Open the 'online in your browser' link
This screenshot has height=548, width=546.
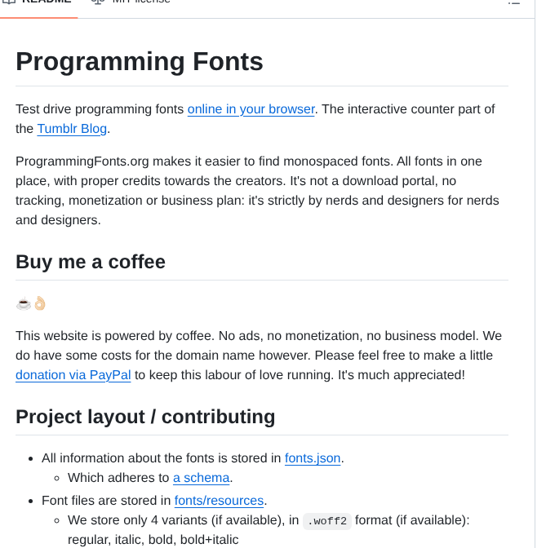click(x=251, y=109)
